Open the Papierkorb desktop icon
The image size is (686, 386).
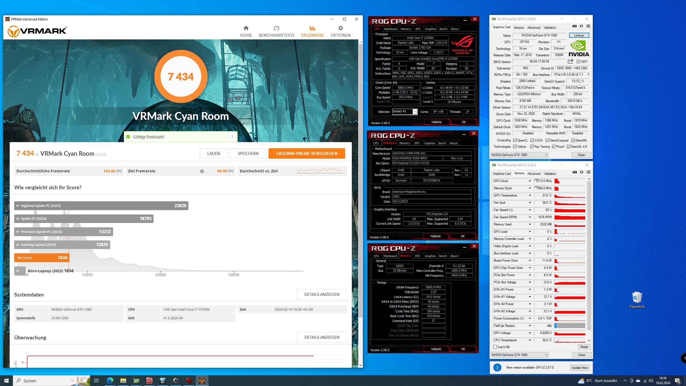(x=637, y=300)
